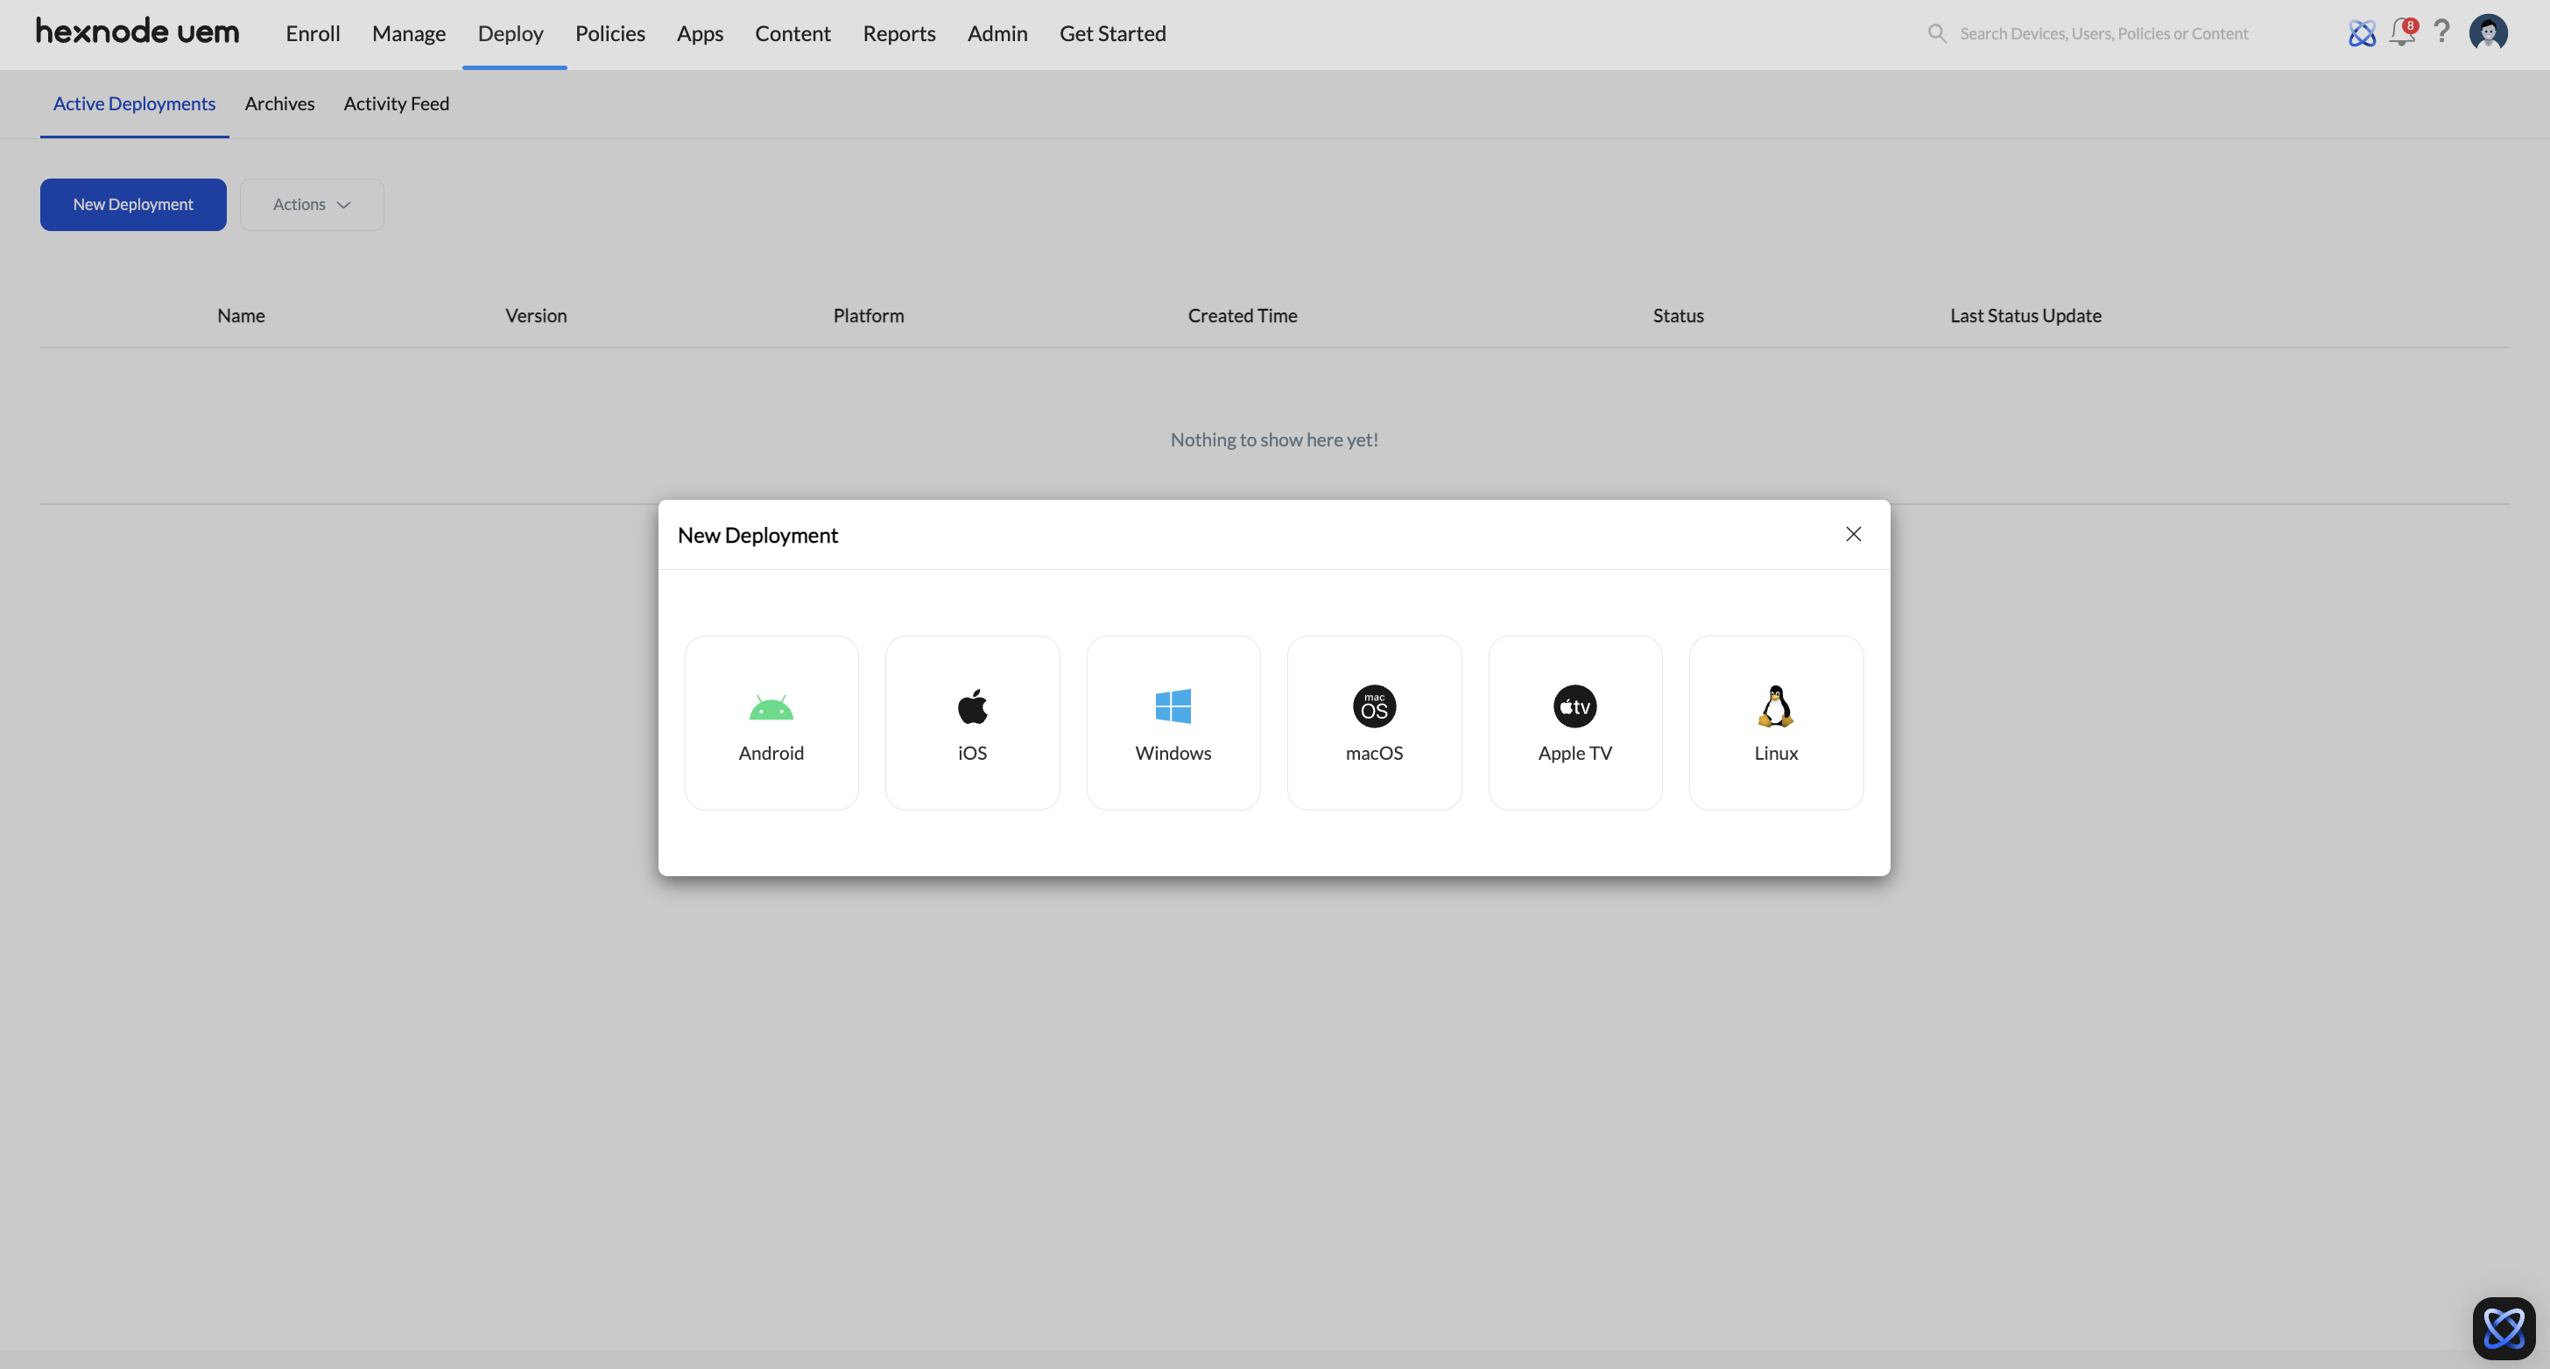Switch to the Activity Feed tab
Viewport: 2550px width, 1369px height.
point(396,104)
